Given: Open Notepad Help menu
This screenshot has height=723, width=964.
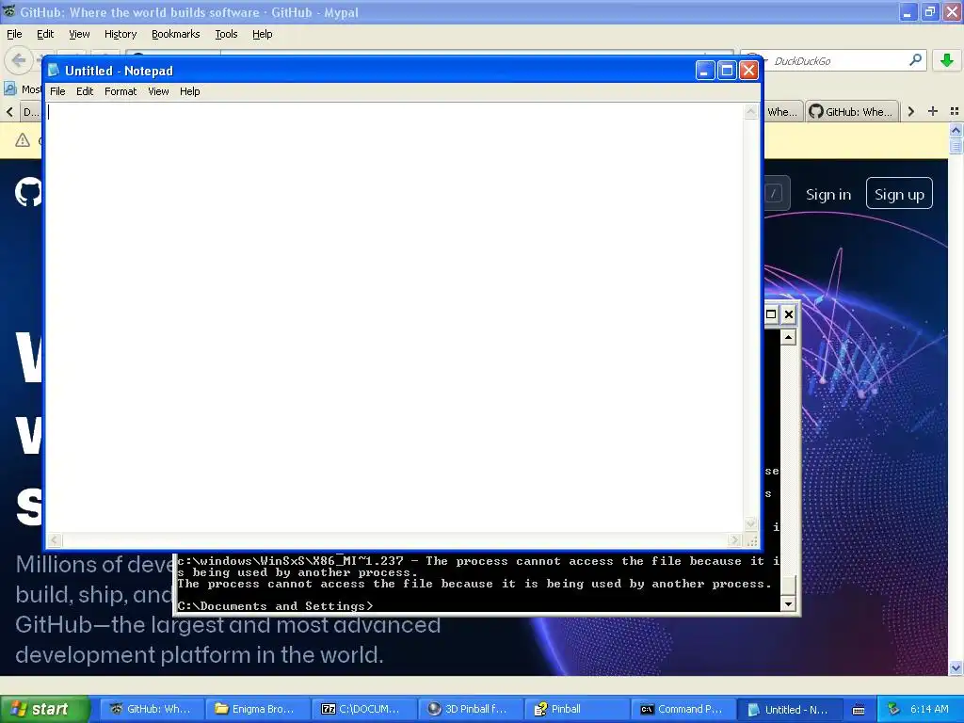Looking at the screenshot, I should tap(189, 91).
